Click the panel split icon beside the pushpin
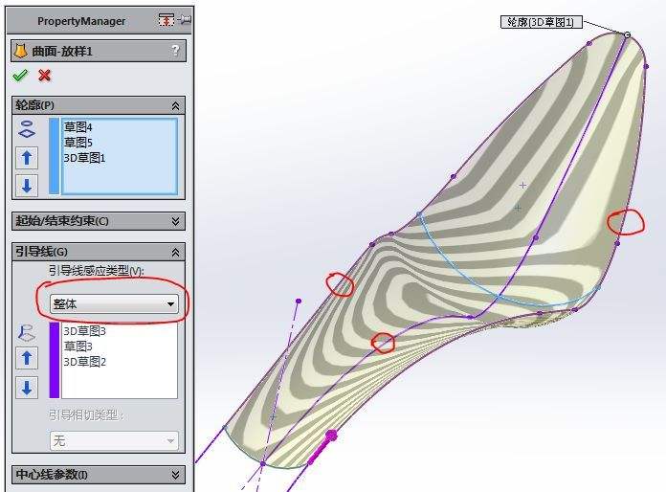Viewport: 666px width, 492px height. point(166,20)
